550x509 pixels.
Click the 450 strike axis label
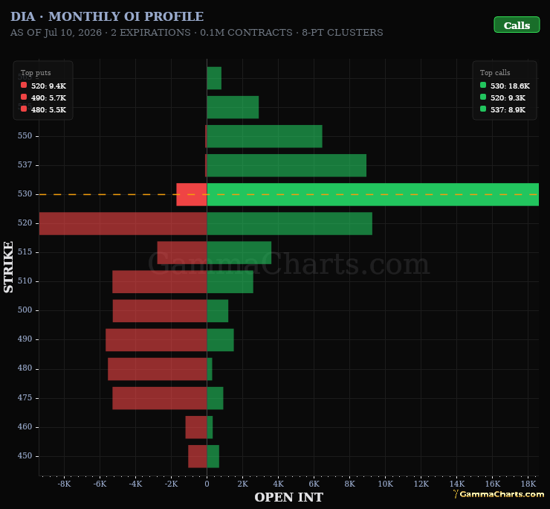coord(25,456)
